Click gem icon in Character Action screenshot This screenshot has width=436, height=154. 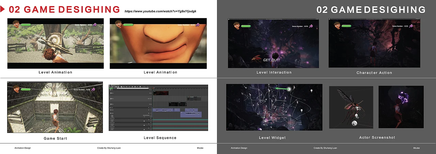(x=411, y=26)
